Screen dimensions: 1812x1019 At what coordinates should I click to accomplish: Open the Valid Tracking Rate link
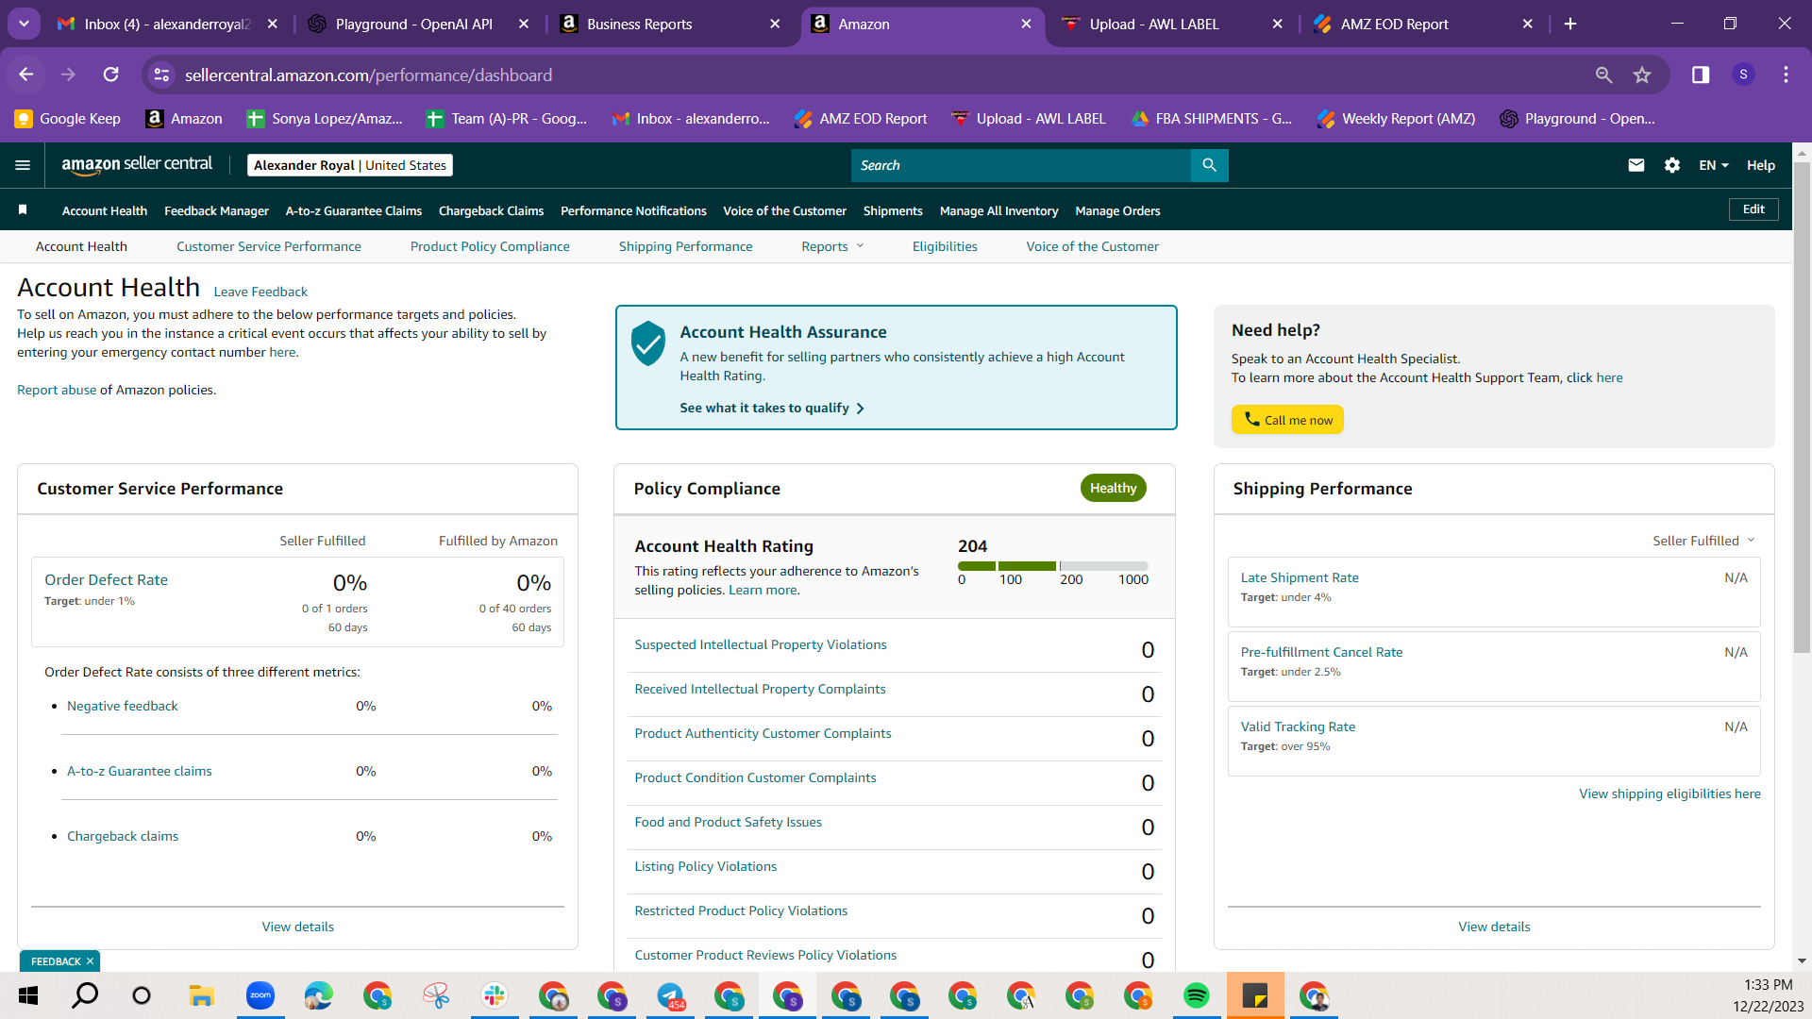(x=1298, y=727)
